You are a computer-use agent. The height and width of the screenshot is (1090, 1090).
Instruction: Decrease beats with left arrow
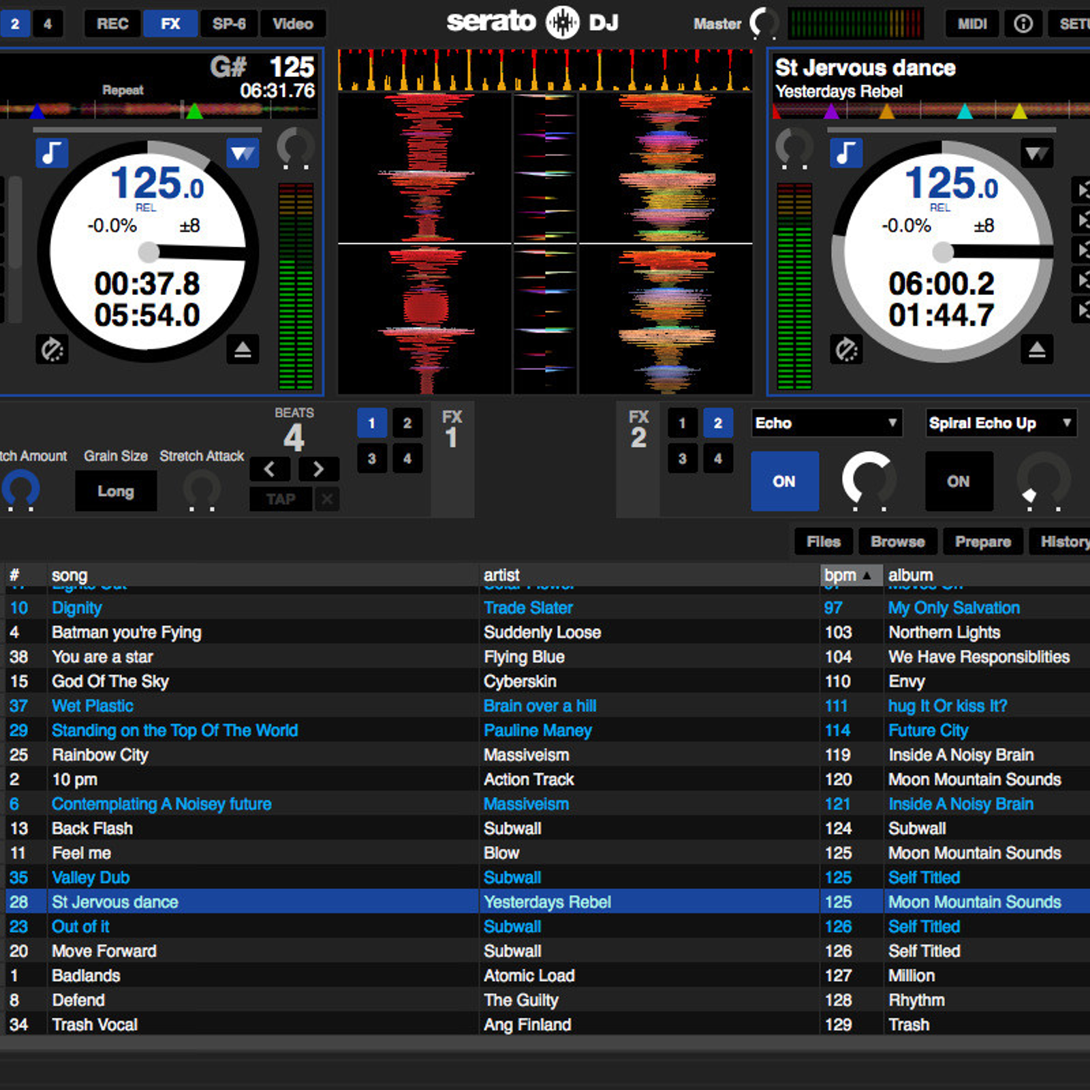point(270,469)
